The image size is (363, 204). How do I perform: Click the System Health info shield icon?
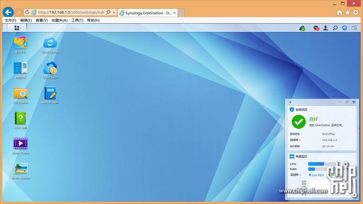pyautogui.click(x=292, y=110)
